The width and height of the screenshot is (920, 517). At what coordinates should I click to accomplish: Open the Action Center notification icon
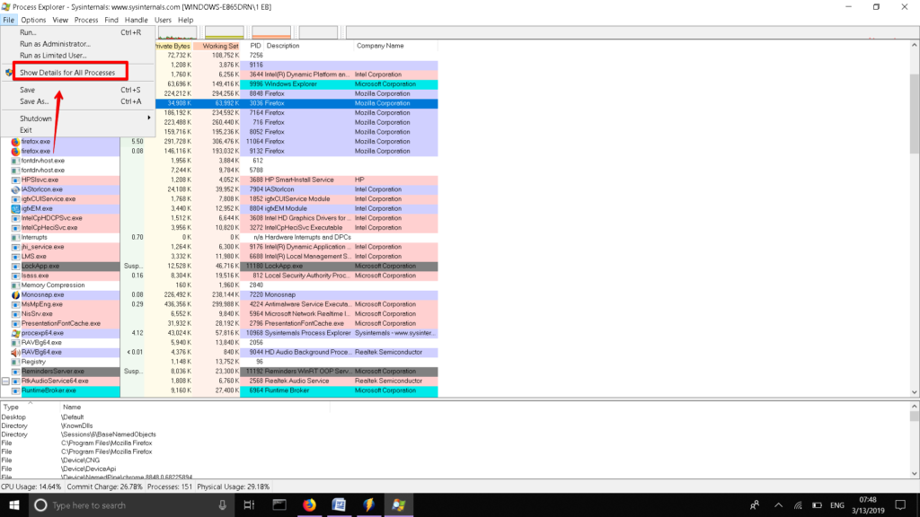[x=900, y=504]
